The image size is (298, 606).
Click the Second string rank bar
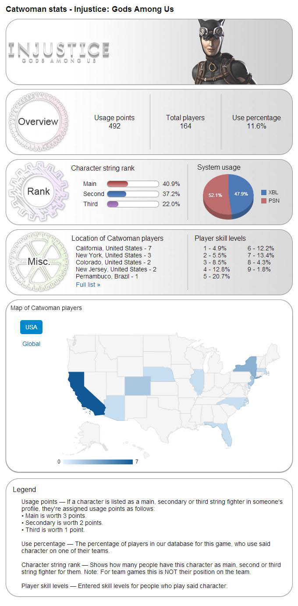pos(121,194)
